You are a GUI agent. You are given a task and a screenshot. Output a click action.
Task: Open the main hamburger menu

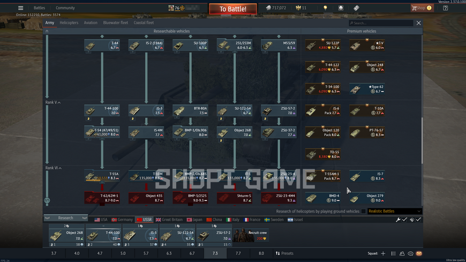click(20, 8)
